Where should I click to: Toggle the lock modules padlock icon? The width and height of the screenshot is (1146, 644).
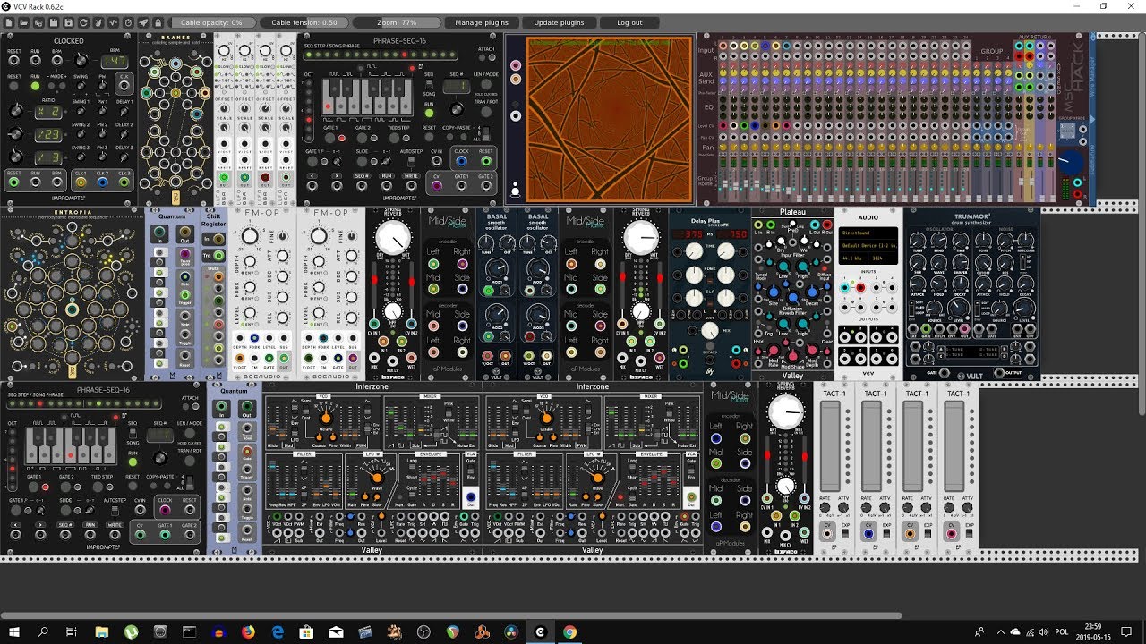157,22
